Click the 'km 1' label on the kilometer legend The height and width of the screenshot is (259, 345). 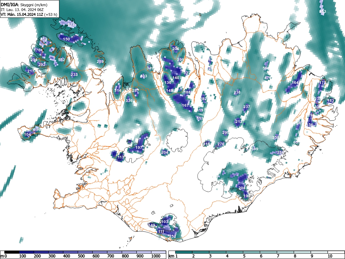click(x=174, y=256)
